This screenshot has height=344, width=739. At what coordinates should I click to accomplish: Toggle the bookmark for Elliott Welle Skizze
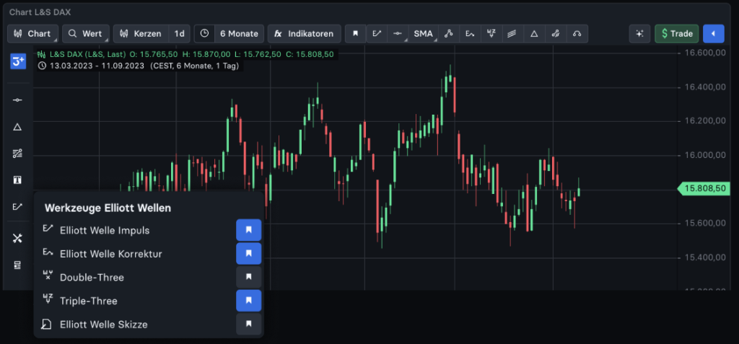(x=248, y=325)
